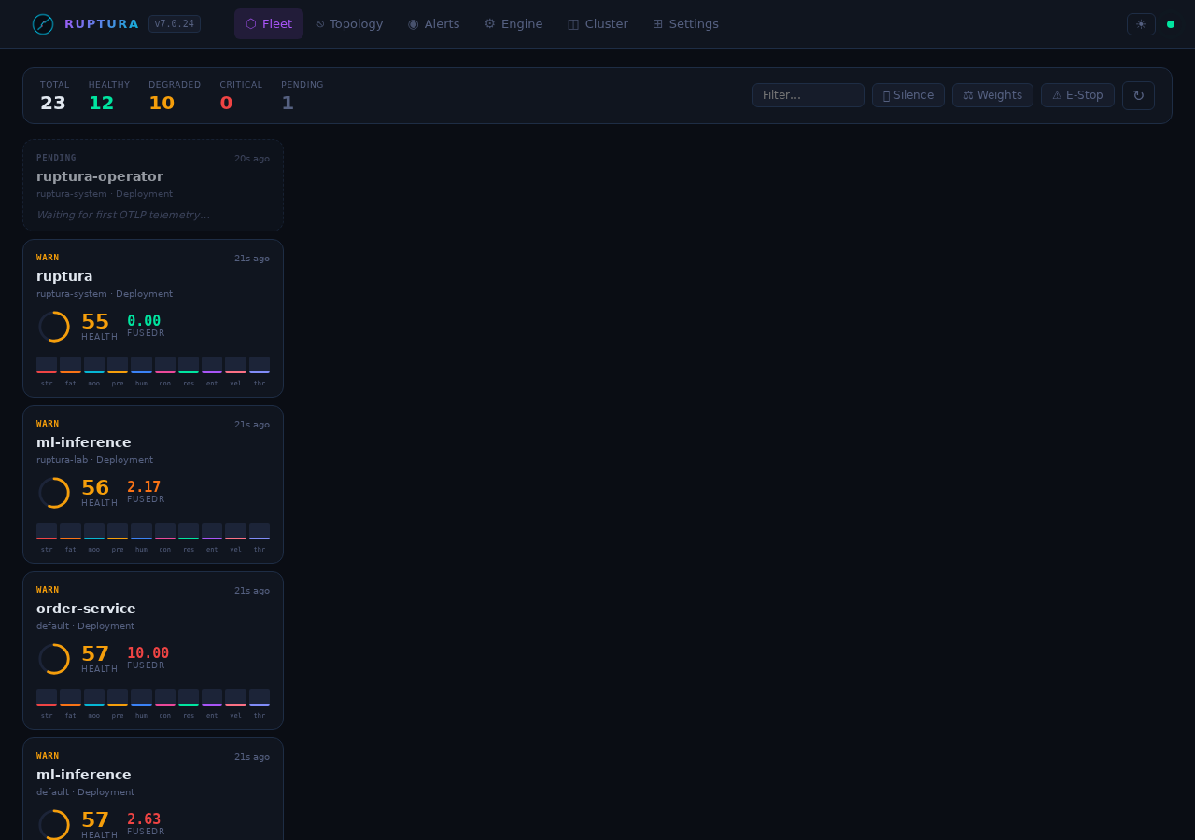1195x840 pixels.
Task: Click 'ruptura-lab · Deployment' subtitle
Action: [x=94, y=460]
